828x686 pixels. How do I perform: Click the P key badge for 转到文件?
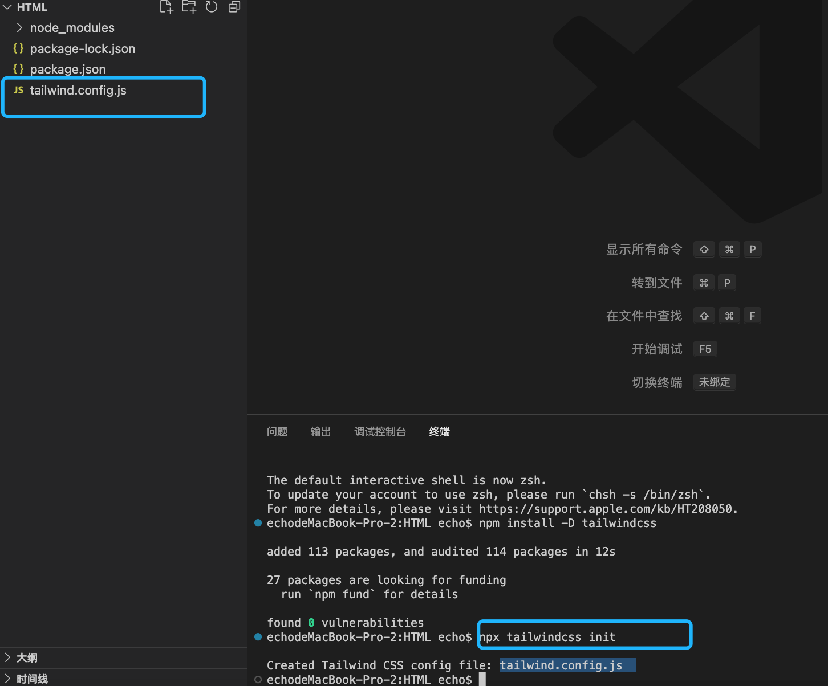click(727, 283)
